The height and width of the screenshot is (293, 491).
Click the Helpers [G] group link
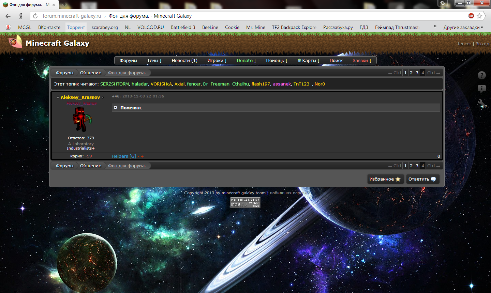click(x=124, y=156)
